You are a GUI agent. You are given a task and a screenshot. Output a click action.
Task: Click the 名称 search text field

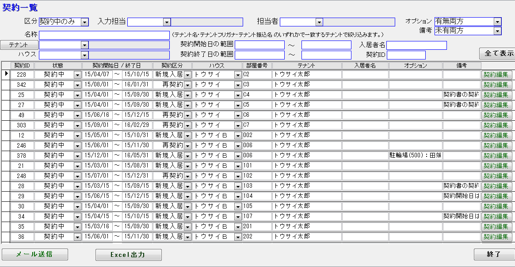[104, 35]
